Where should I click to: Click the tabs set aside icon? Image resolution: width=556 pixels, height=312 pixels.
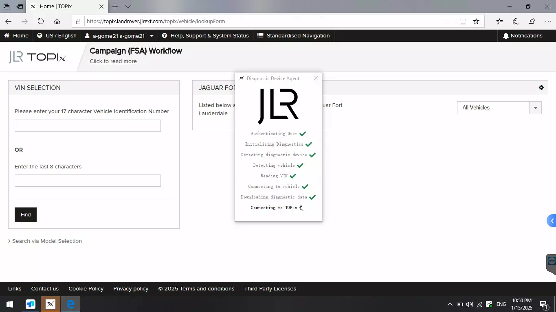tap(6, 7)
